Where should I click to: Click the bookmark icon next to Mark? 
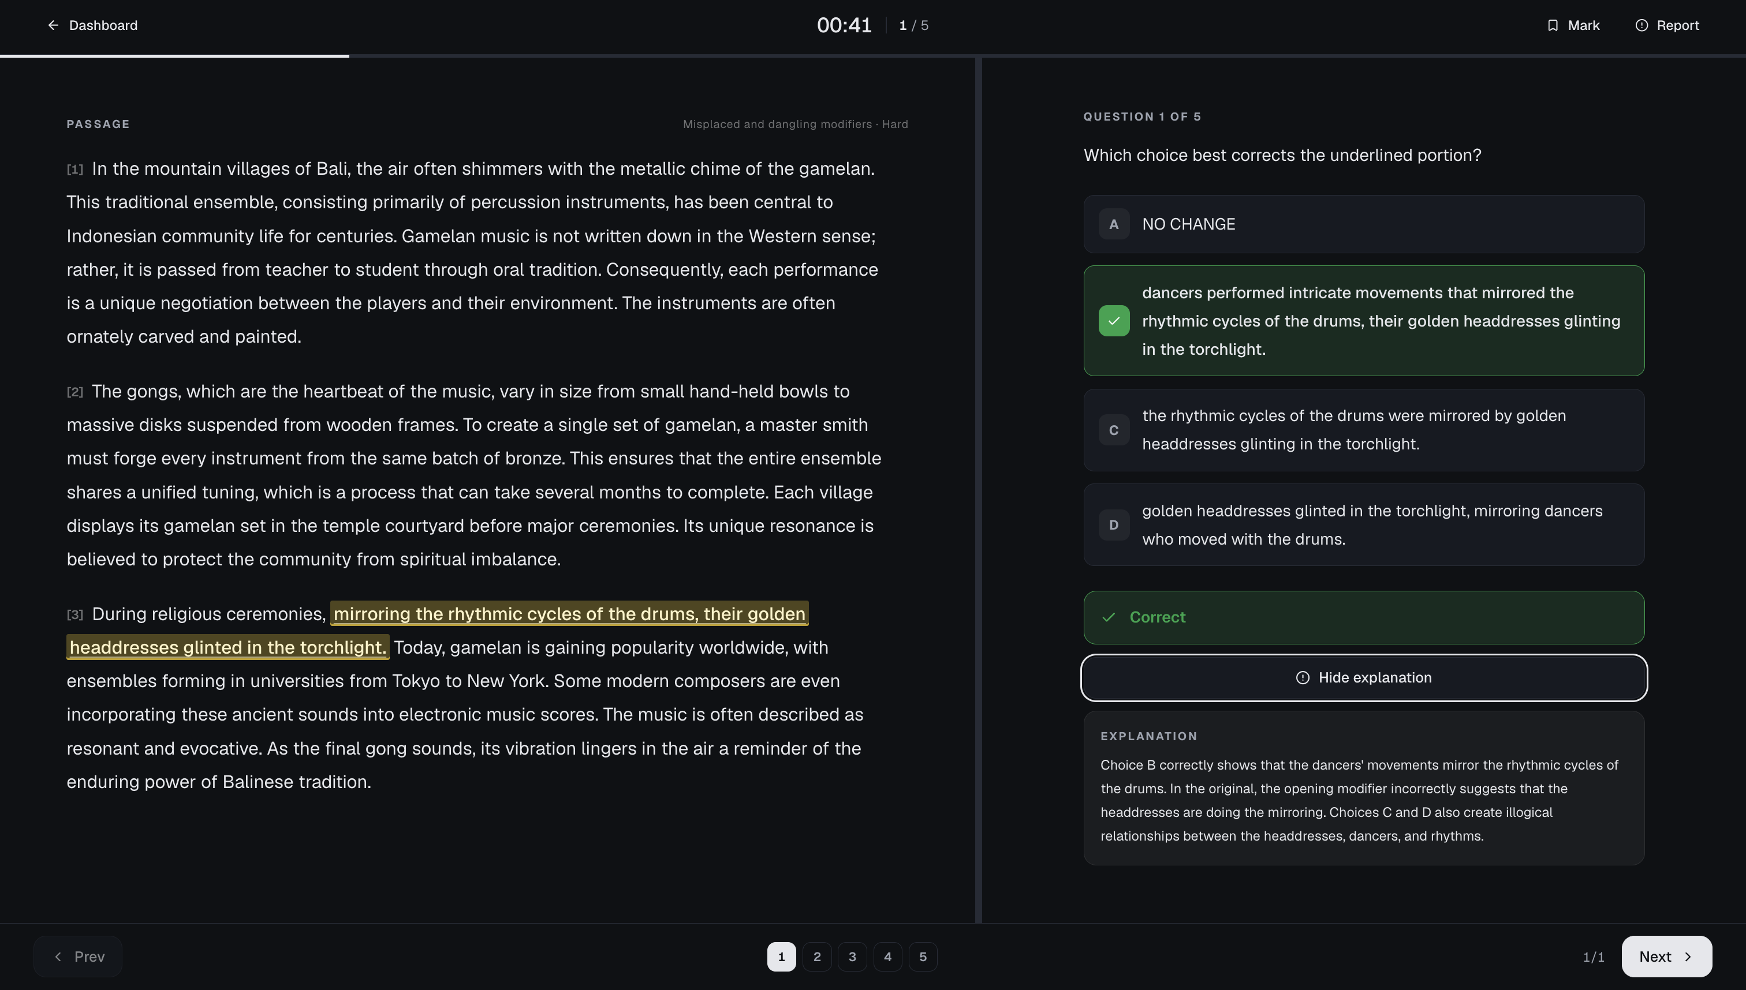pyautogui.click(x=1552, y=25)
